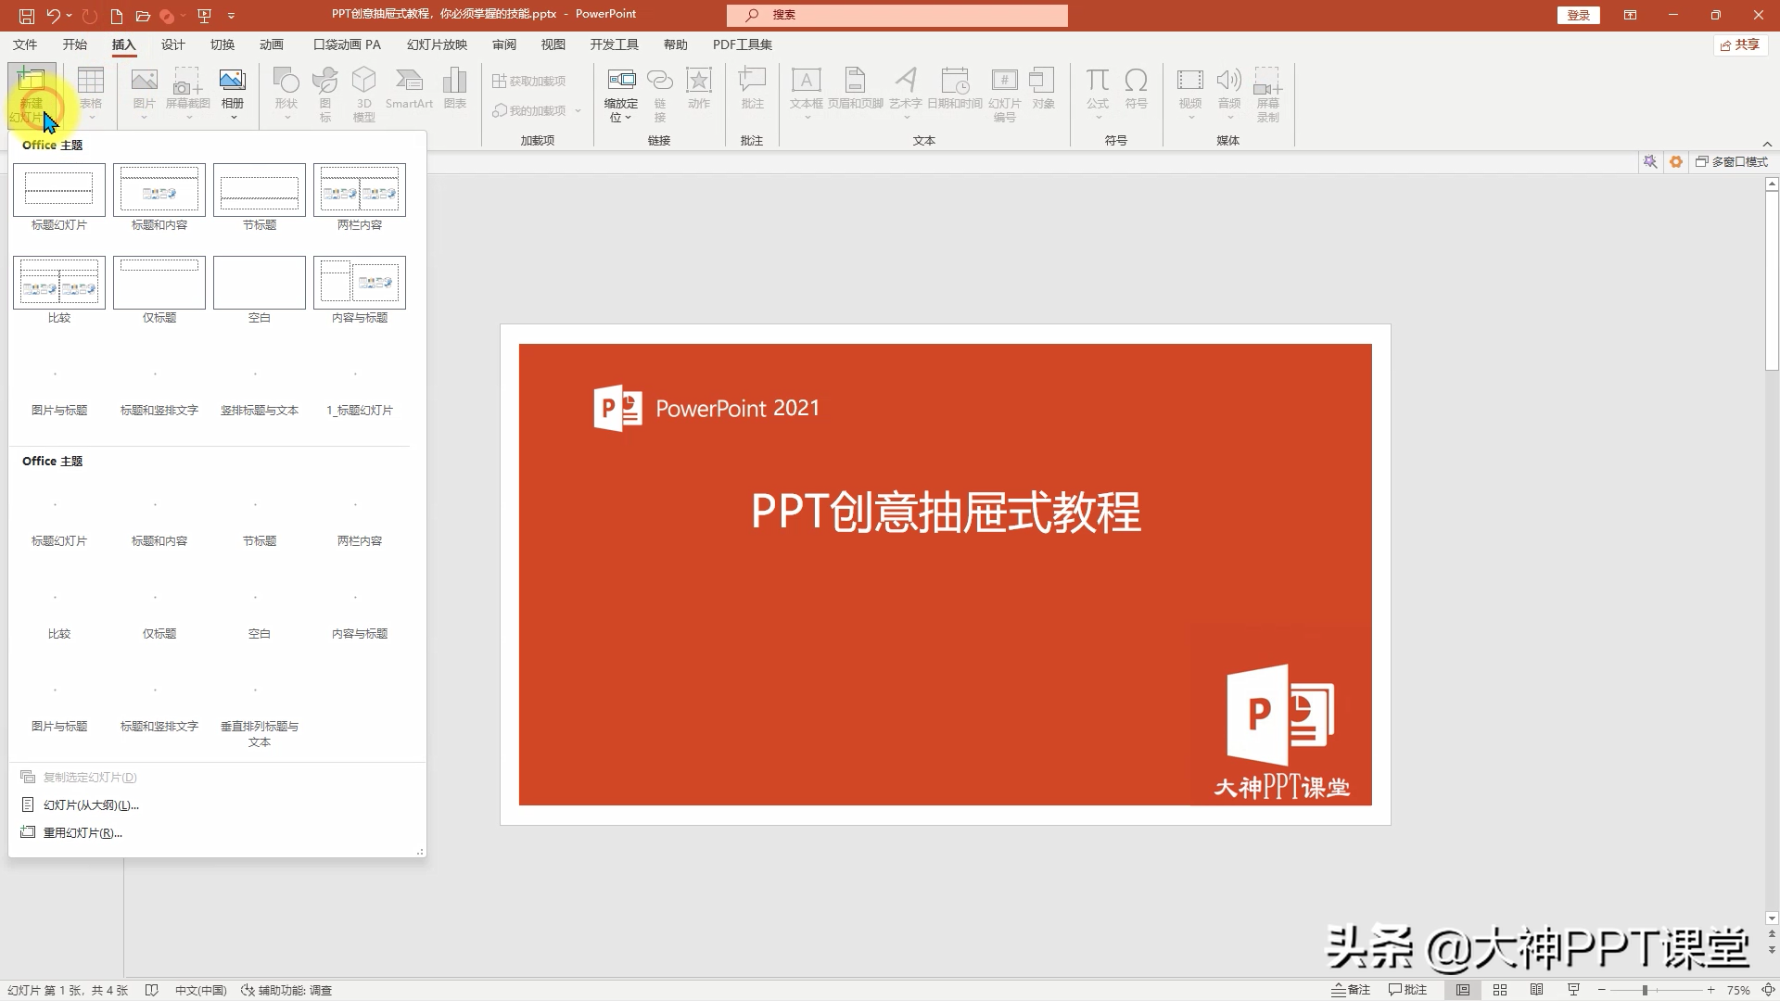Screen dimensions: 1780x1001
Task: Click the 75% zoom level text
Action: (1738, 990)
